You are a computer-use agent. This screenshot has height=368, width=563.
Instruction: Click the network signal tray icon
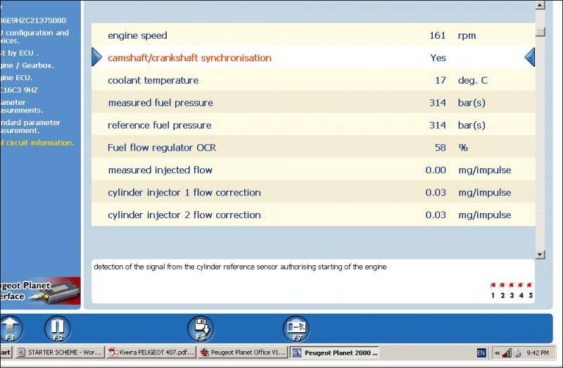coord(507,353)
